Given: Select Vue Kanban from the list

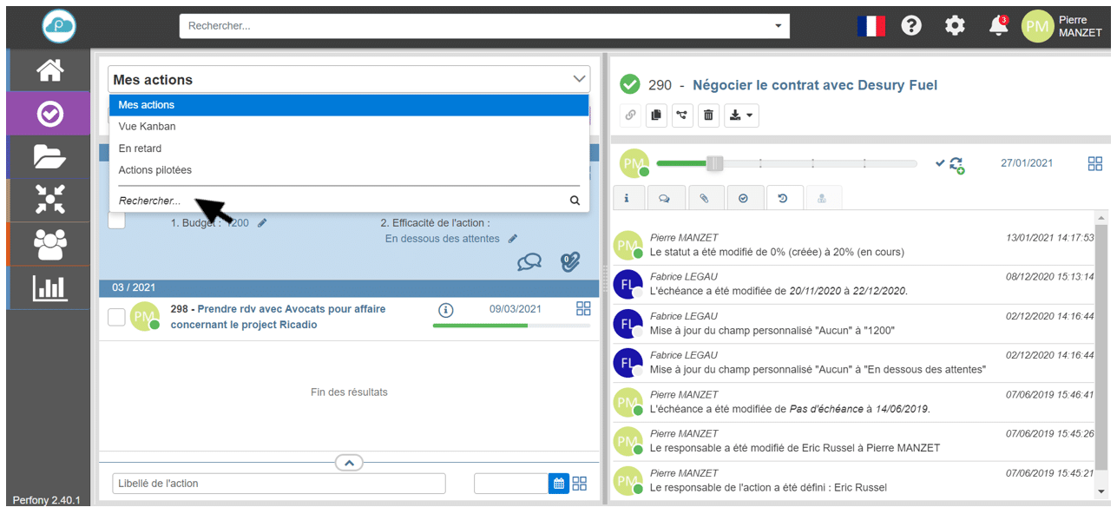Looking at the screenshot, I should pyautogui.click(x=148, y=127).
